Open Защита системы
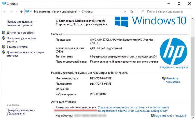The width and height of the screenshot is (195, 120). click(x=17, y=47)
